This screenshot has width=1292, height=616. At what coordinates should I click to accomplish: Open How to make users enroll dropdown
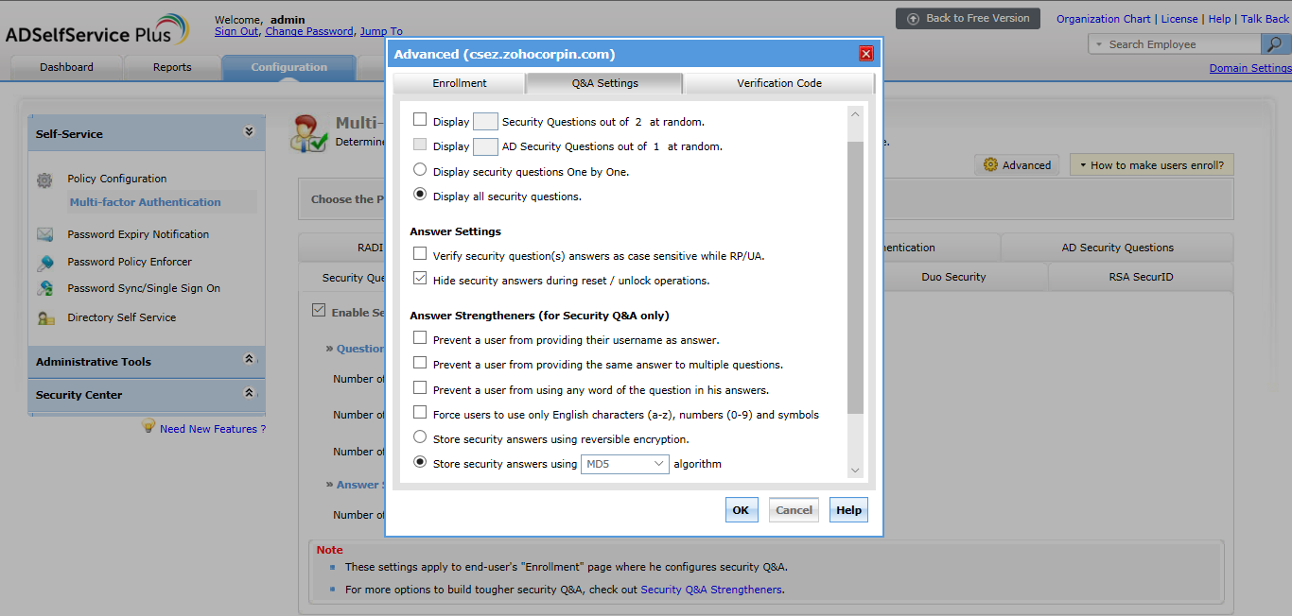tap(1151, 165)
